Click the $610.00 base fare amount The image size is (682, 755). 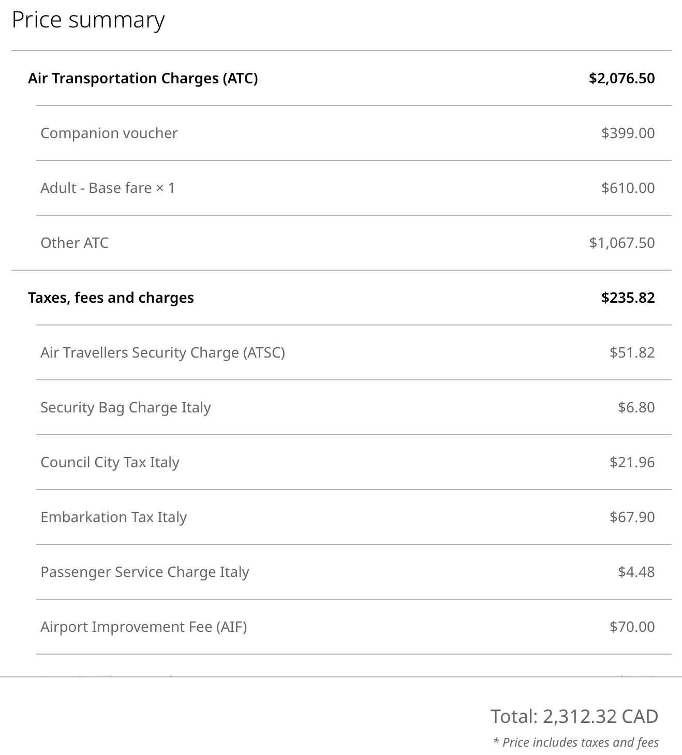pos(628,188)
